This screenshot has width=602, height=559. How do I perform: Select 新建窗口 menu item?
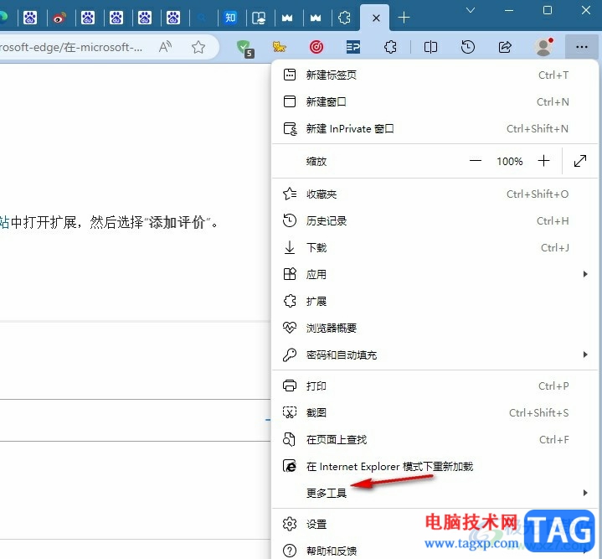point(435,101)
